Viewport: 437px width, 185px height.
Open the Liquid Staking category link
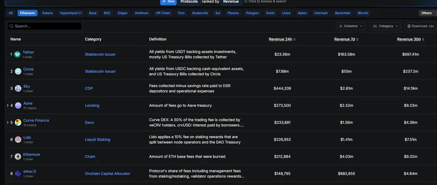pos(98,140)
